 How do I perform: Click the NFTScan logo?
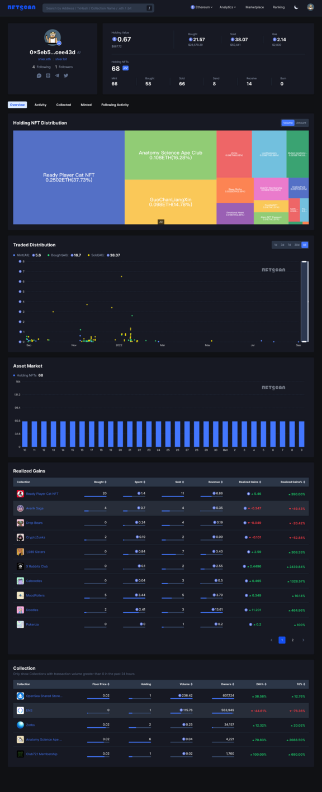click(x=21, y=8)
